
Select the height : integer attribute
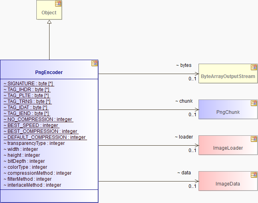point(22,155)
